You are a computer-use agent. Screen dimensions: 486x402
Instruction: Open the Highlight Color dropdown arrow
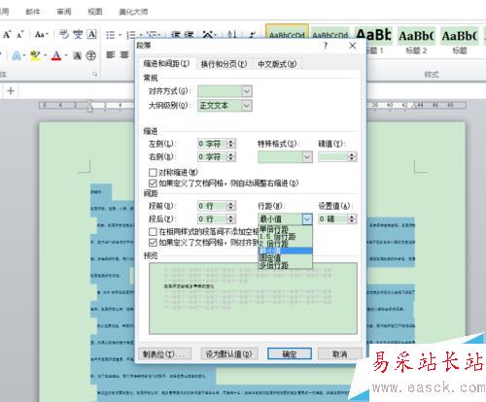(x=45, y=56)
